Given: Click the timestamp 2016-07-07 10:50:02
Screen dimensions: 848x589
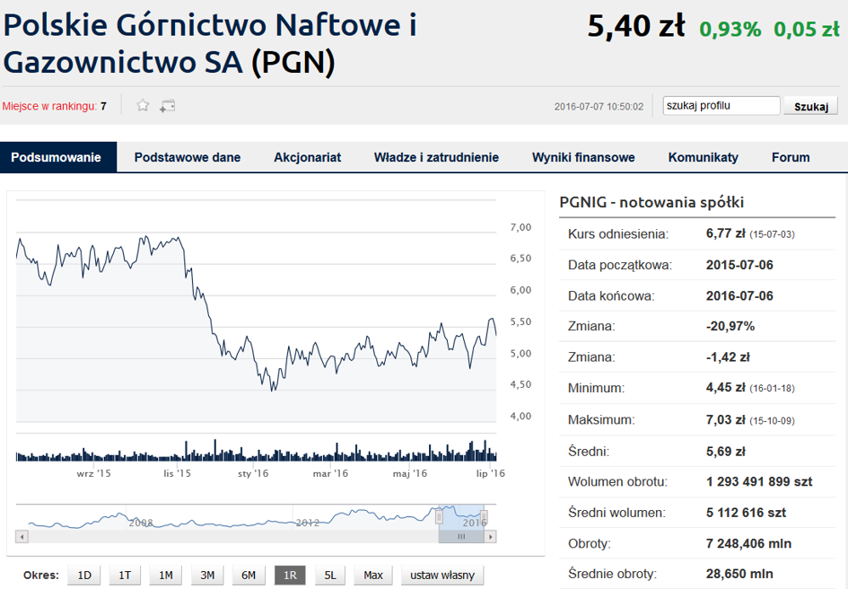Looking at the screenshot, I should [x=599, y=107].
